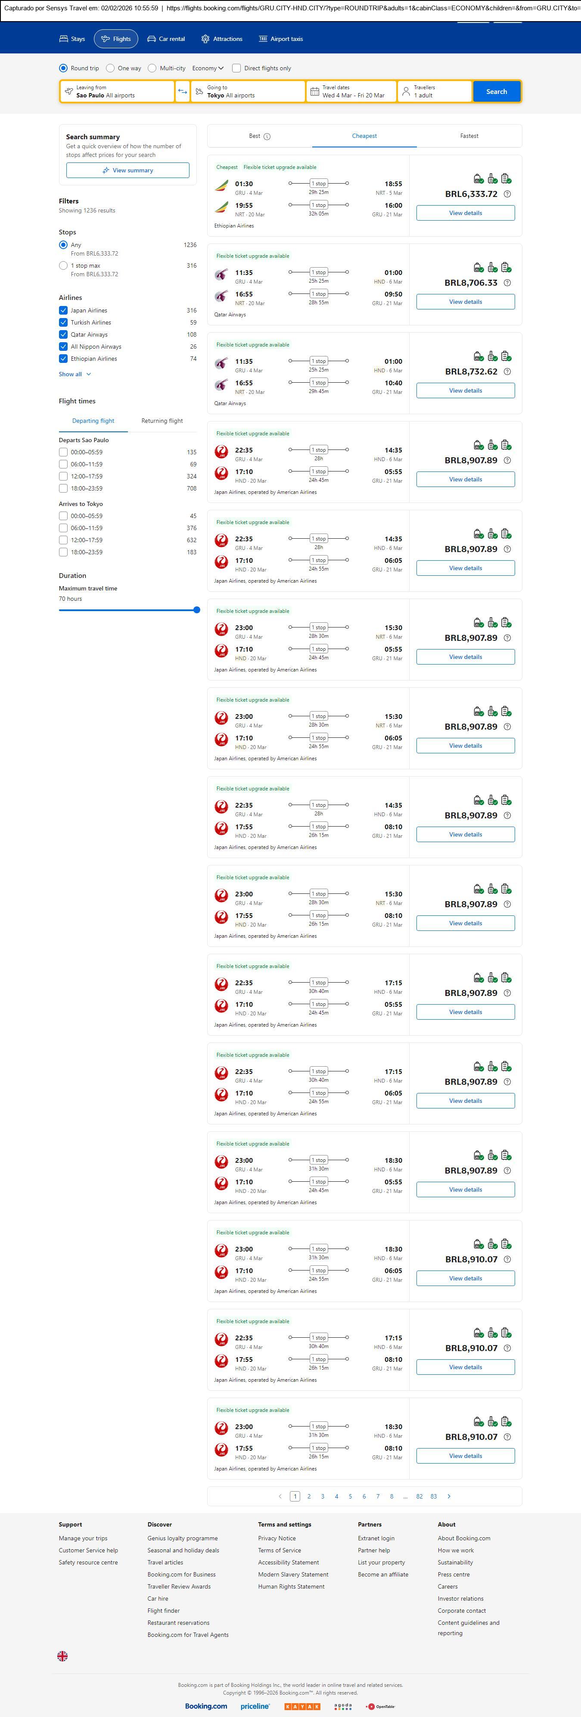Switch to the Fastest results tab

tap(469, 136)
